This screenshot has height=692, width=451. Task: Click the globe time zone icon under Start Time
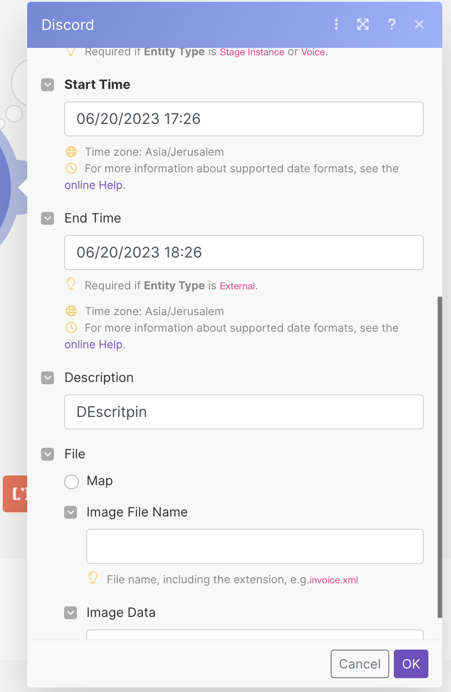(x=71, y=152)
